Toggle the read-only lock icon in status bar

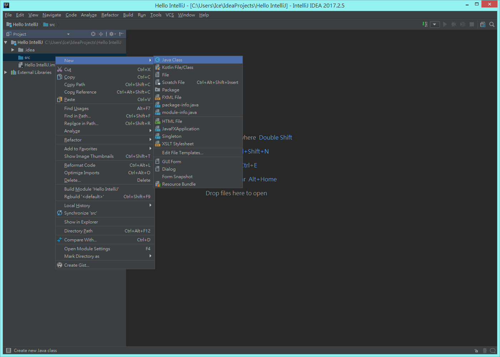click(x=476, y=351)
